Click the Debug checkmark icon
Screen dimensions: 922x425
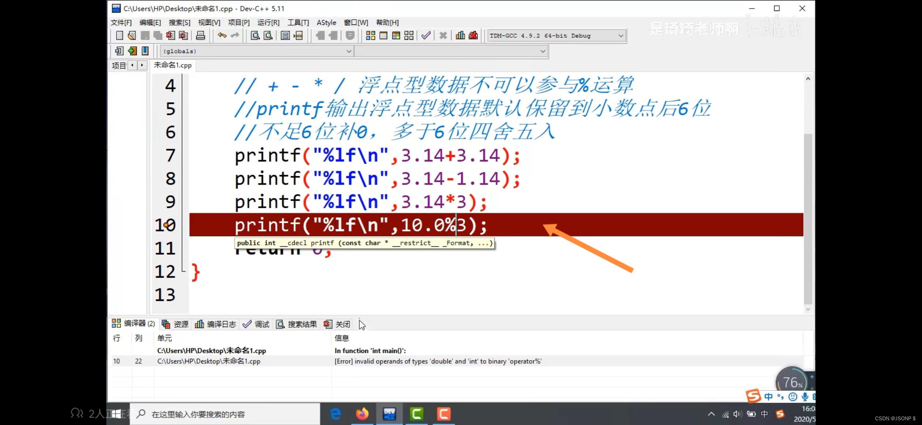[x=426, y=36]
